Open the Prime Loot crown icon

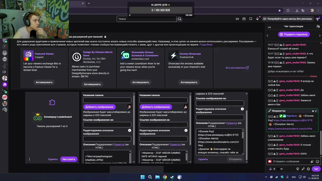pyautogui.click(x=237, y=19)
